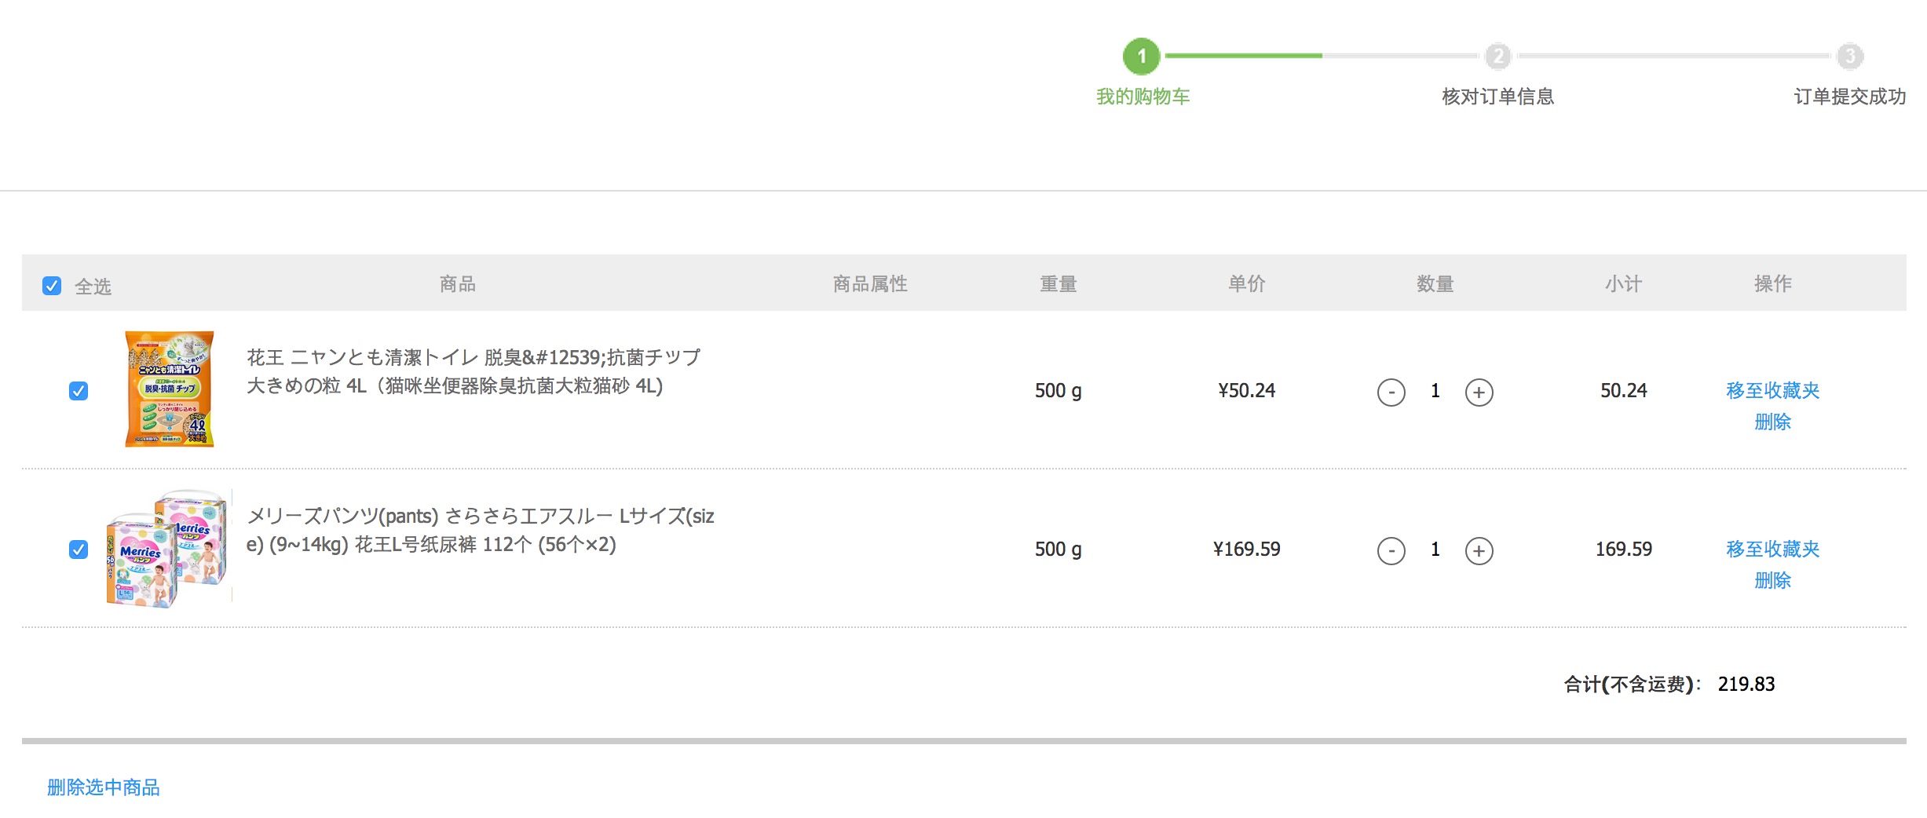Toggle the 全选 select-all checkbox
The image size is (1927, 818).
tap(52, 286)
